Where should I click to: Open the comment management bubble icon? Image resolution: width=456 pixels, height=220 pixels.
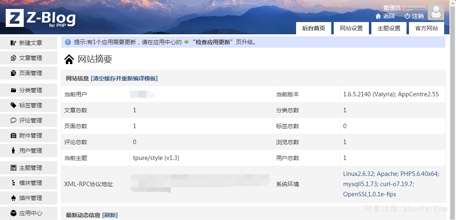tap(13, 120)
